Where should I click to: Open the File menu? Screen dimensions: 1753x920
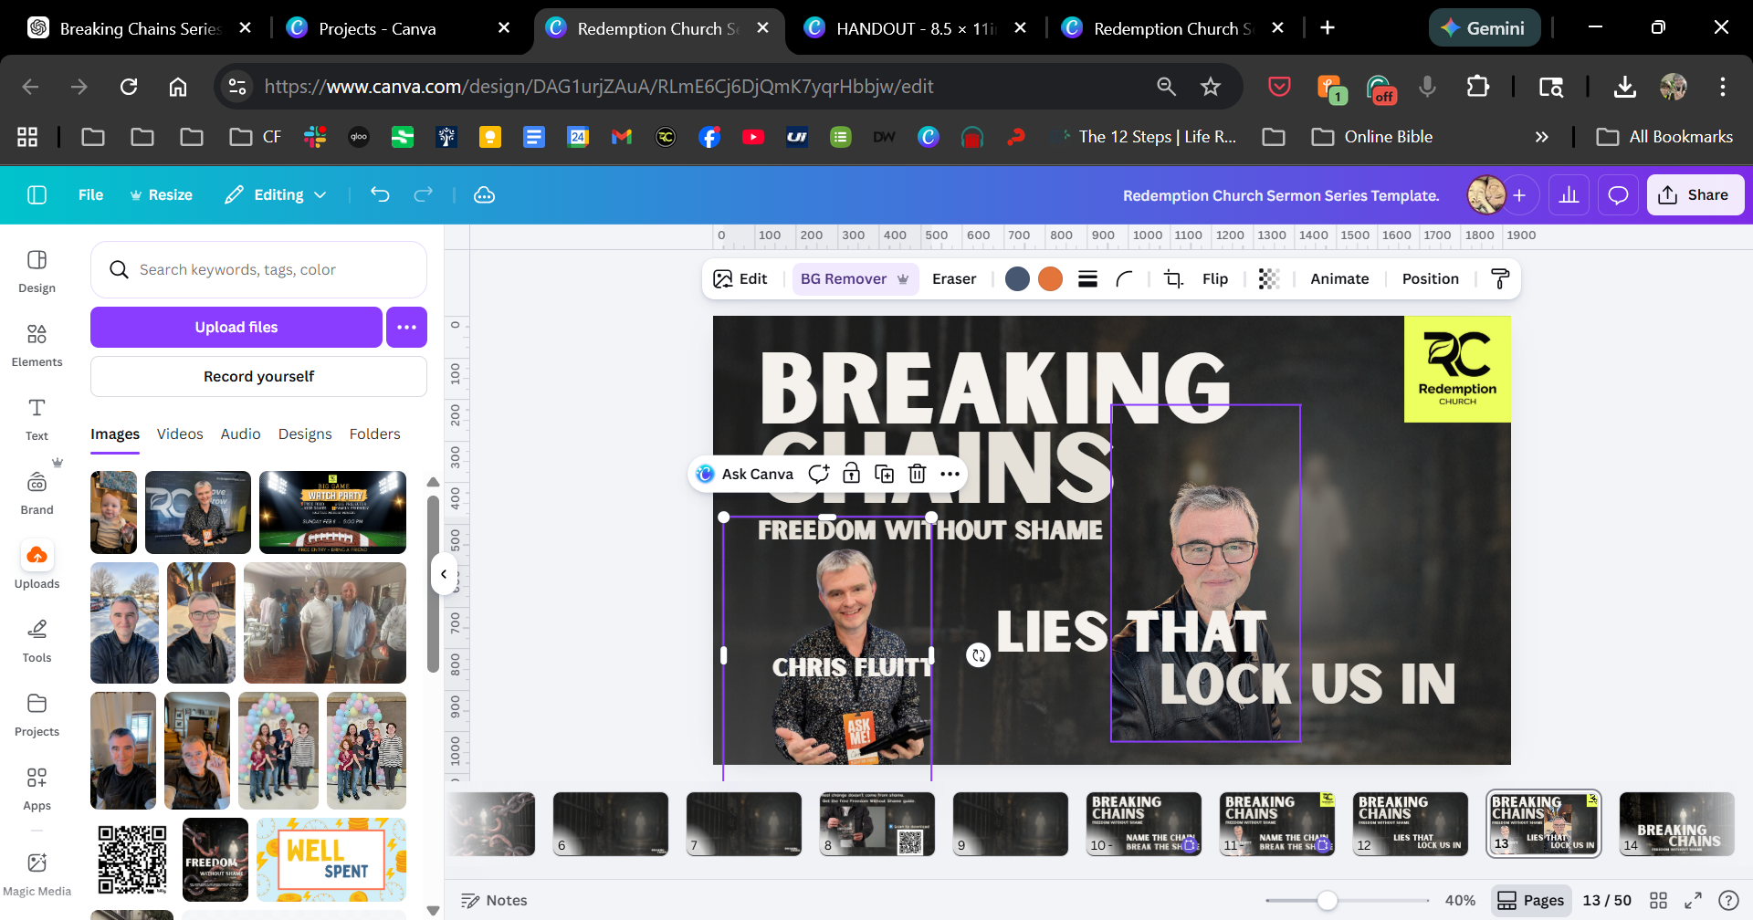click(90, 194)
